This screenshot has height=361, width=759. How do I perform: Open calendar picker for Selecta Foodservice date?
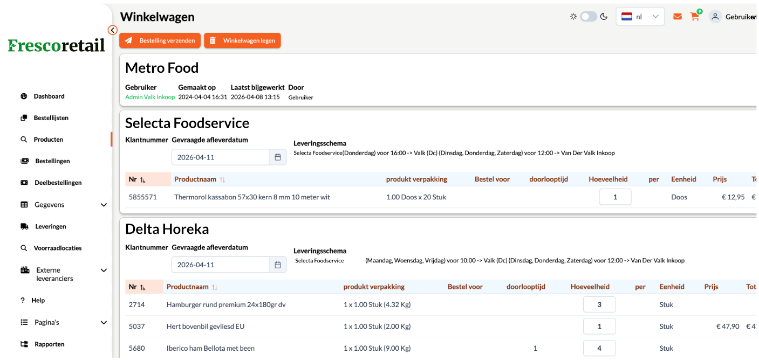[x=278, y=157]
